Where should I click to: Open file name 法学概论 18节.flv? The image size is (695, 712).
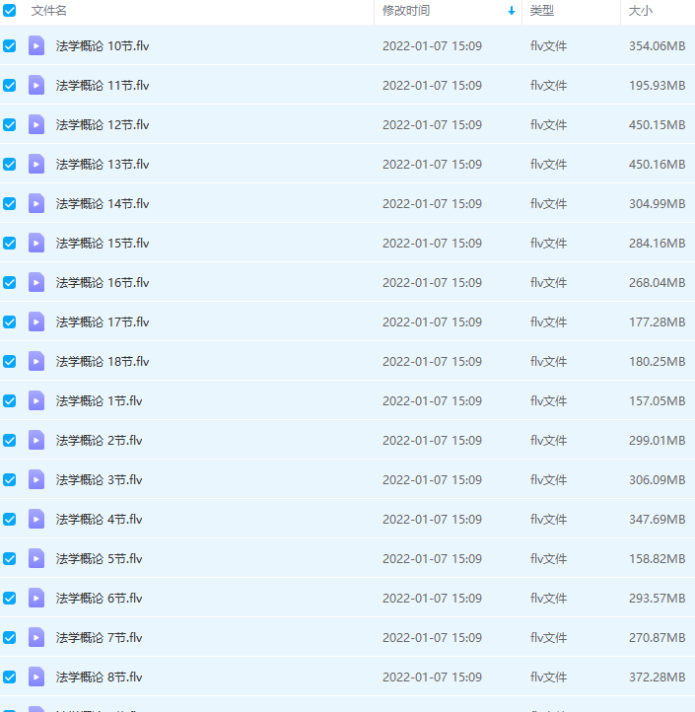tap(103, 362)
